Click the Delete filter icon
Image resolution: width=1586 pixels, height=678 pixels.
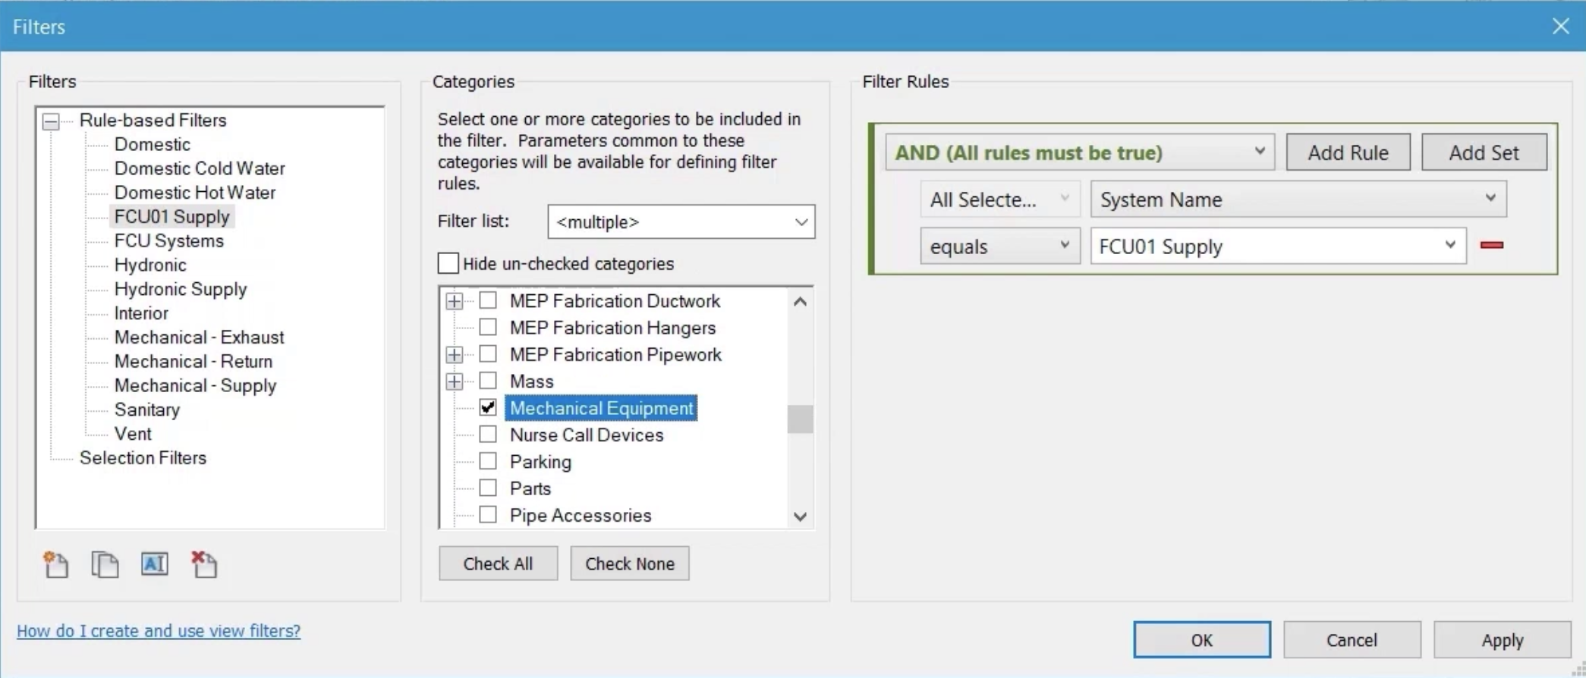[x=204, y=564]
